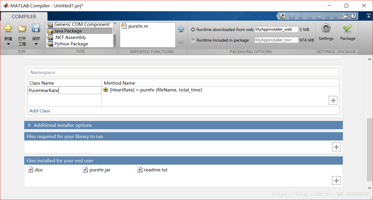Click the MyAppInstaller_mcr name field
Viewport: 373px width, 200px height.
click(277, 40)
